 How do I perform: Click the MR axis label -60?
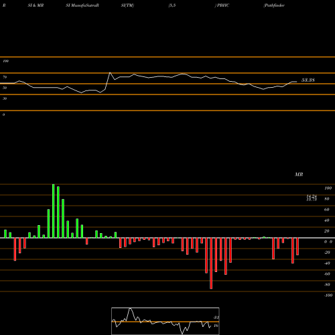point(327,274)
